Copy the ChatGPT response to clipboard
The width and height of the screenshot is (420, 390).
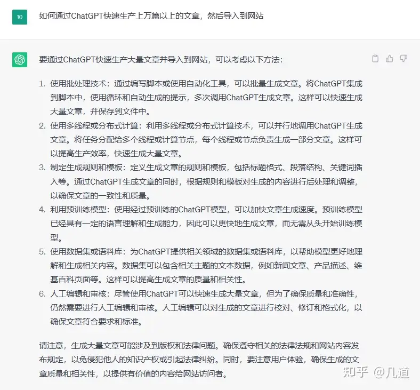375,59
